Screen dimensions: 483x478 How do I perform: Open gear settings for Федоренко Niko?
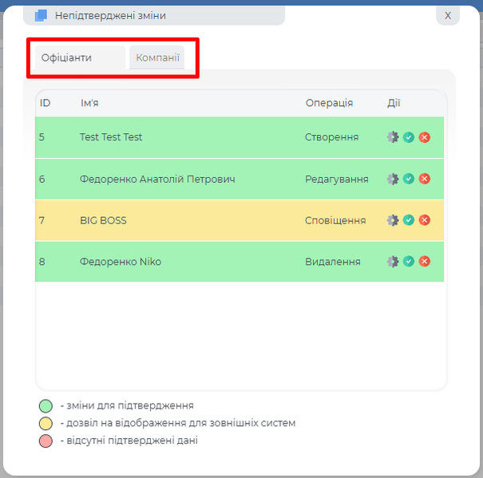392,262
